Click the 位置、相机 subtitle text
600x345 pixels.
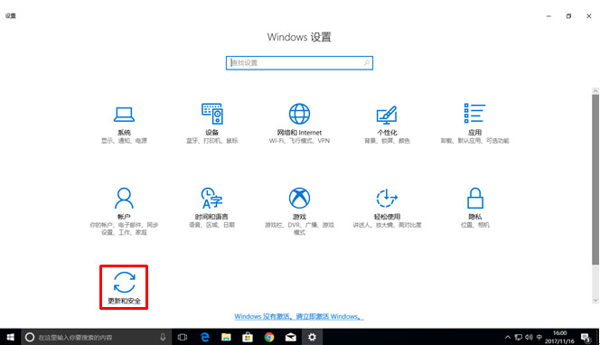(x=474, y=225)
